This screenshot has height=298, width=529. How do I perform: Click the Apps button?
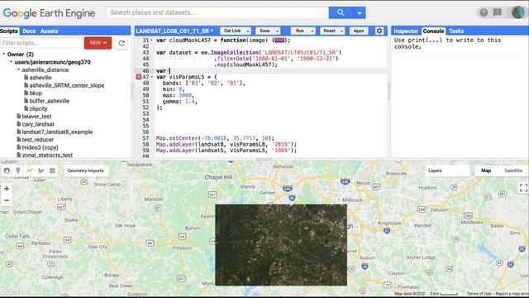[x=359, y=31]
